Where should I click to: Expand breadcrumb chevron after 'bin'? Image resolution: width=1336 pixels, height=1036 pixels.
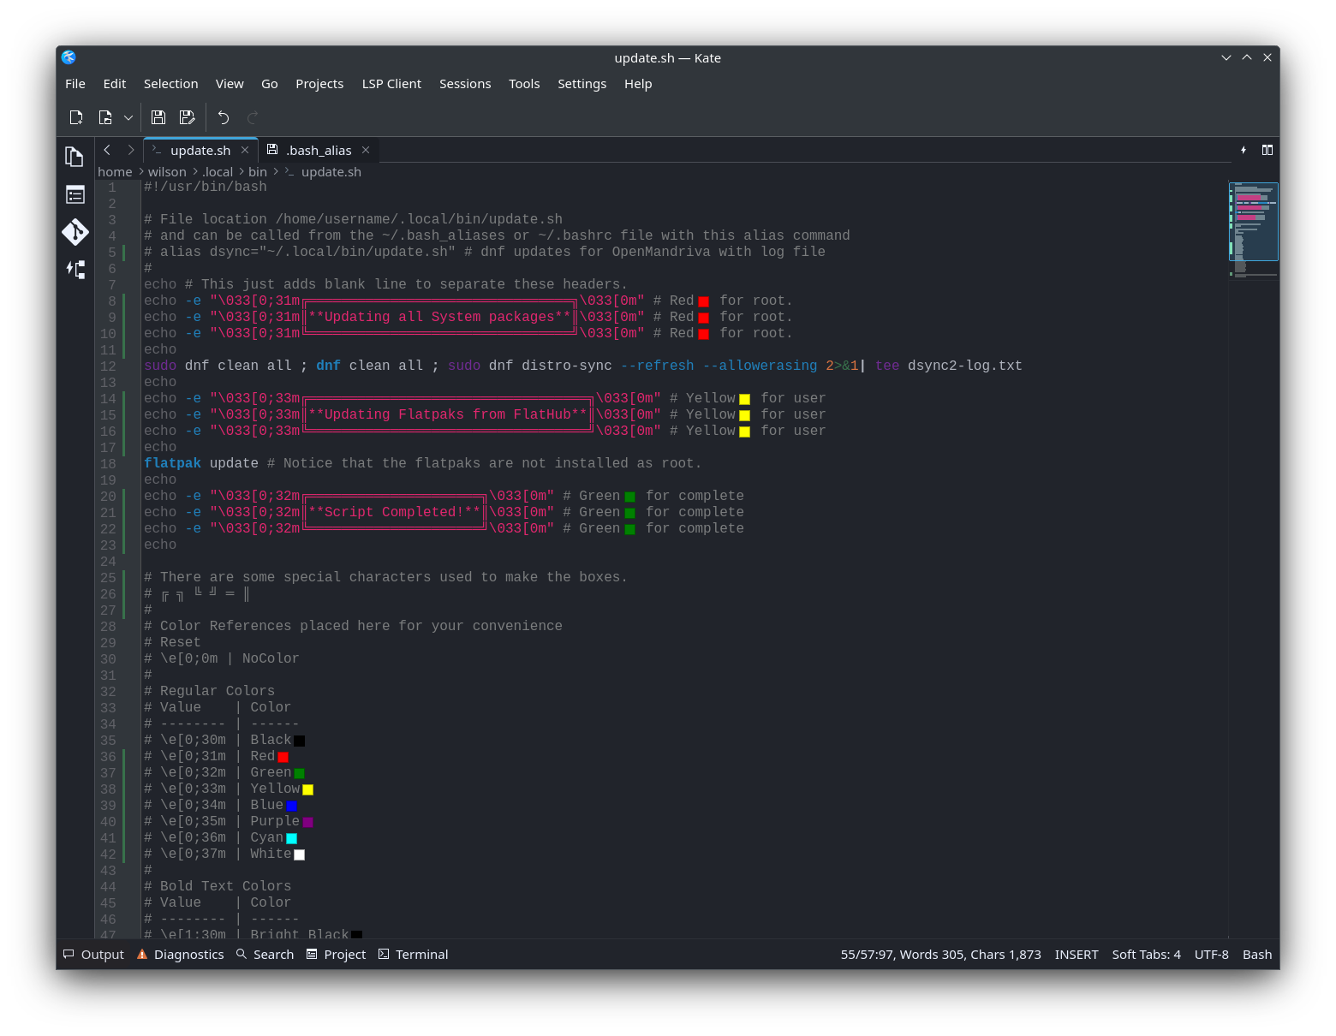pyautogui.click(x=275, y=172)
